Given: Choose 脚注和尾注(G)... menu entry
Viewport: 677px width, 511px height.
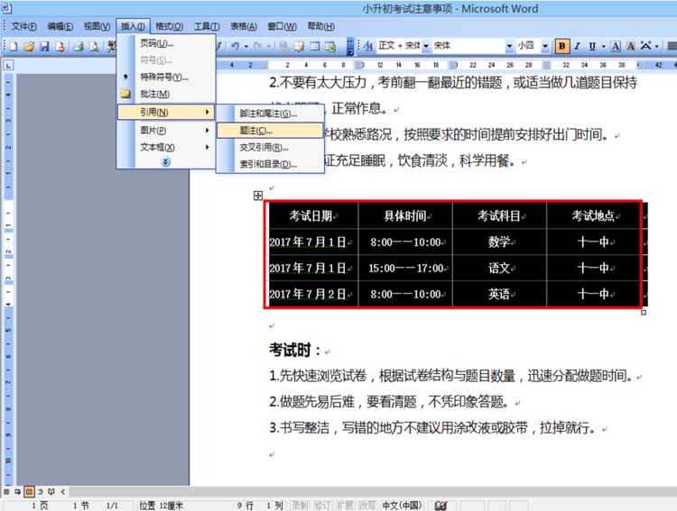Looking at the screenshot, I should coord(267,114).
